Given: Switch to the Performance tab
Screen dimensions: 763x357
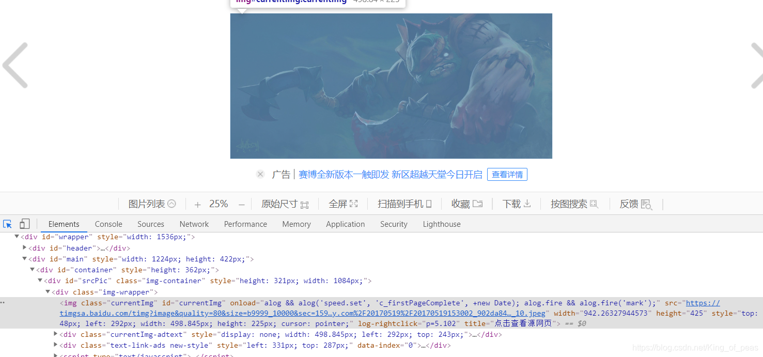Looking at the screenshot, I should [245, 224].
